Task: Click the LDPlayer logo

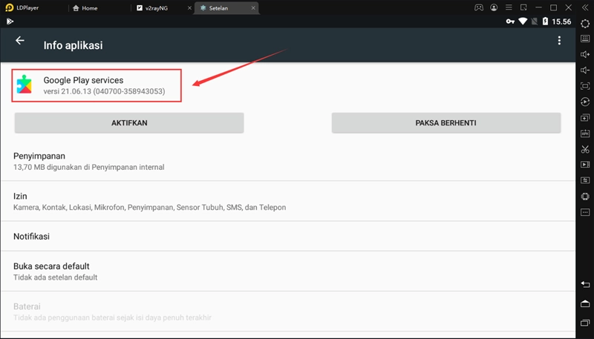Action: tap(10, 7)
